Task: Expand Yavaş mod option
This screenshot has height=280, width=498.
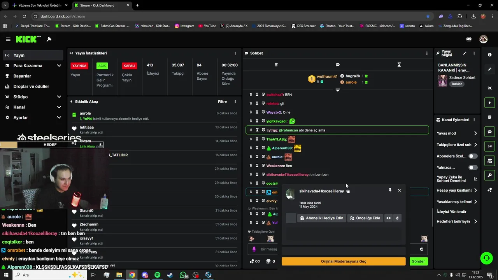Action: click(x=475, y=133)
